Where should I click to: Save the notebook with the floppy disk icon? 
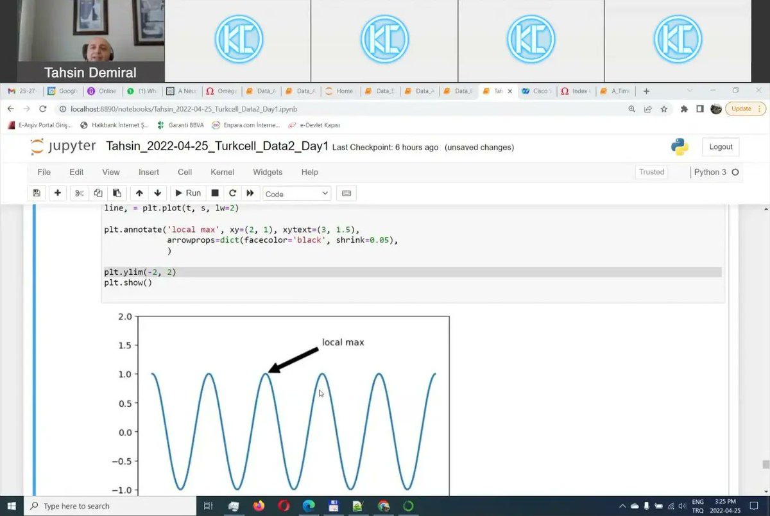[x=37, y=193]
